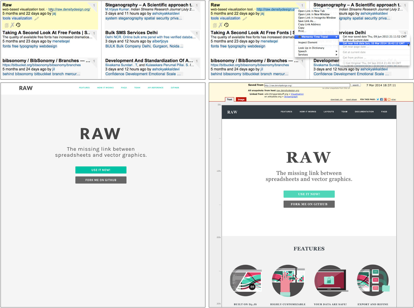Select Copy Link Address from the context menu
The image size is (414, 308).
[309, 25]
